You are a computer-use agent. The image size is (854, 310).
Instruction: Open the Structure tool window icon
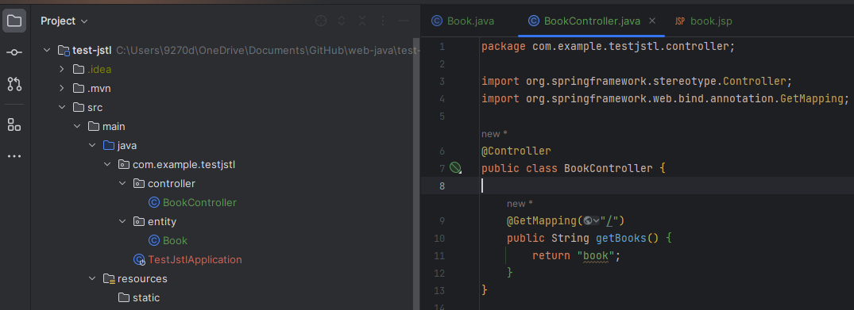(14, 124)
